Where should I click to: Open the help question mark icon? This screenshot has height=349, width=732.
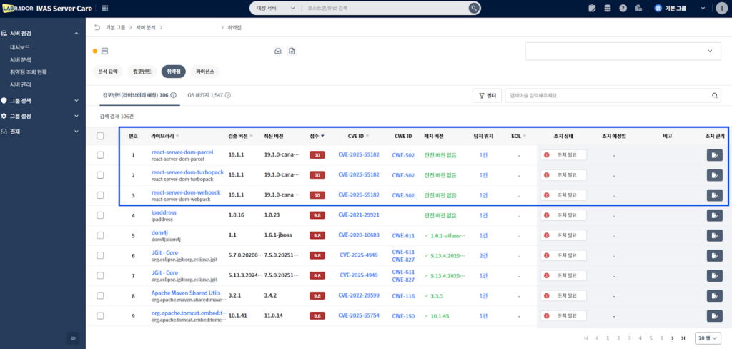coord(623,8)
